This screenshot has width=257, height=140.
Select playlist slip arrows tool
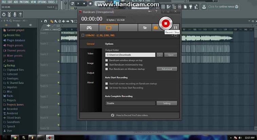[68, 21]
